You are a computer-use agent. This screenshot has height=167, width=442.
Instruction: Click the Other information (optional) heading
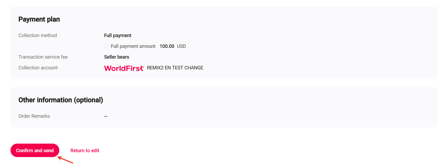point(60,100)
